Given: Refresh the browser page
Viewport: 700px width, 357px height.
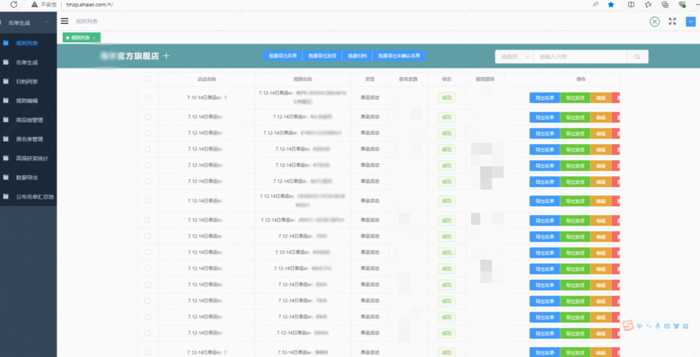Looking at the screenshot, I should point(14,4).
